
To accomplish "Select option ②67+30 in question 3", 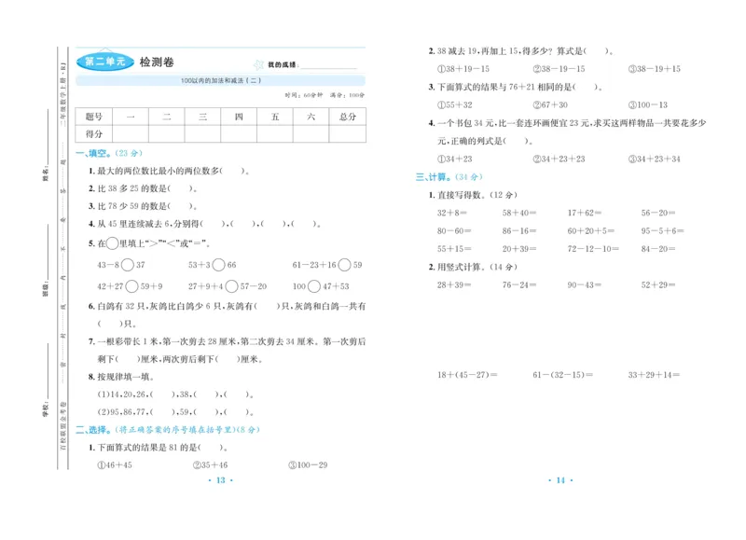I will point(548,104).
